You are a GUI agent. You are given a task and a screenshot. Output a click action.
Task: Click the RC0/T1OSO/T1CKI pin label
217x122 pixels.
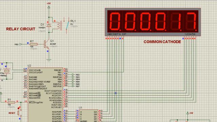pos(53,91)
